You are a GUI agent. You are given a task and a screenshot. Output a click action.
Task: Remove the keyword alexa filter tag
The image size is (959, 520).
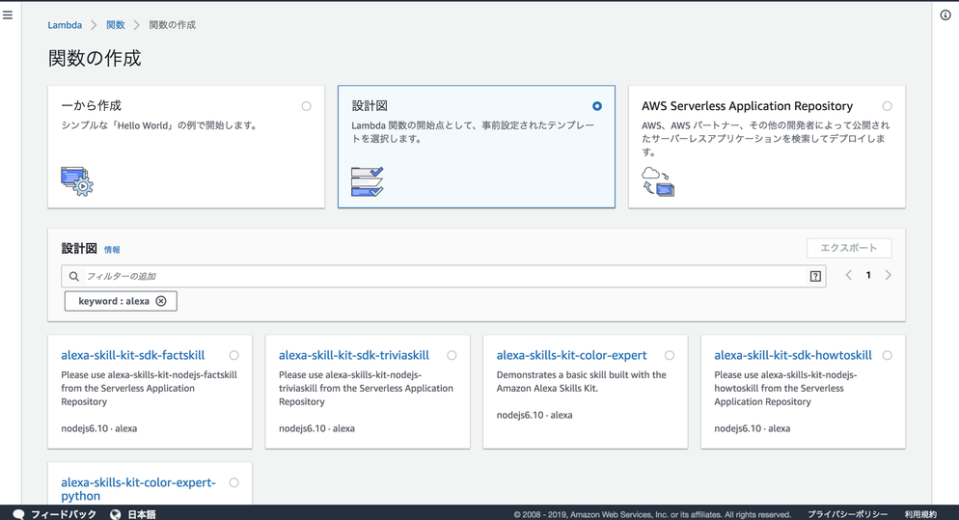[161, 301]
